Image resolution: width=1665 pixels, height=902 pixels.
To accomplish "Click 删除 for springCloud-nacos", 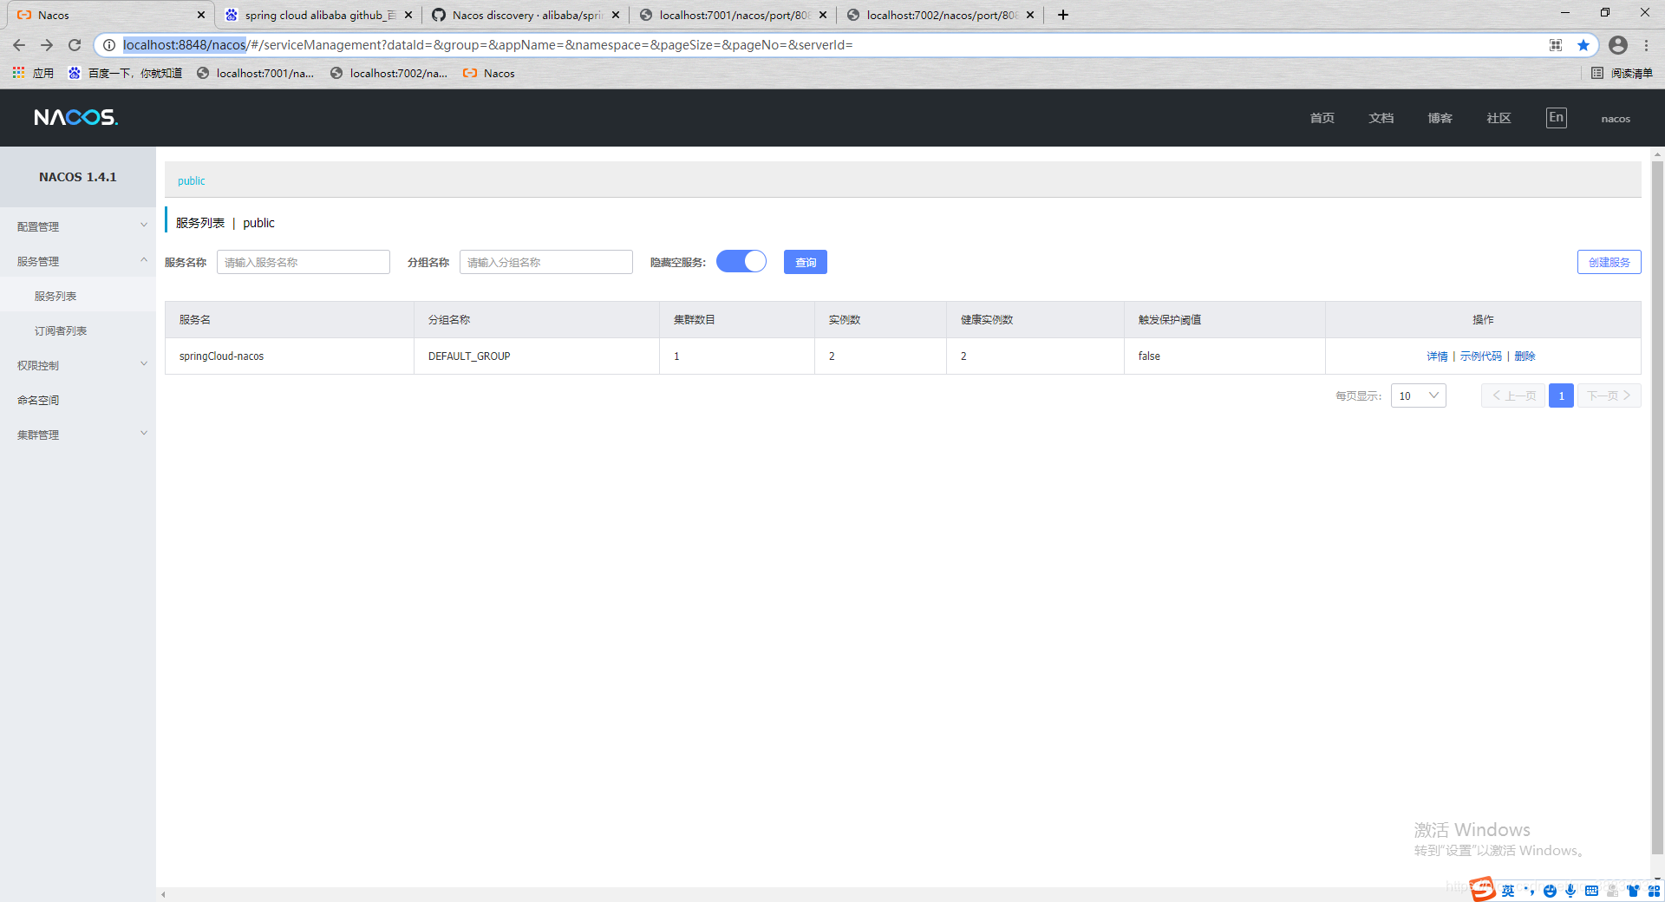I will coord(1525,356).
